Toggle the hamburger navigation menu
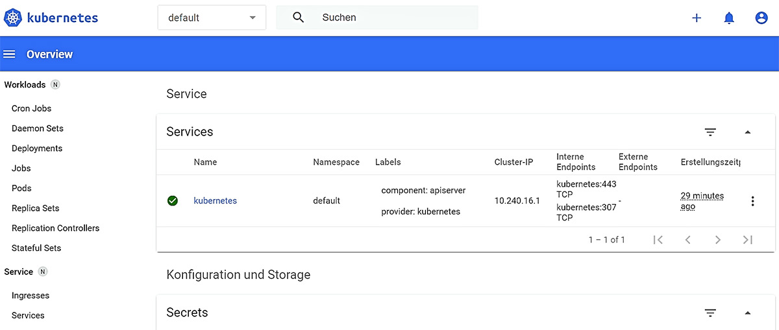The width and height of the screenshot is (779, 330). pyautogui.click(x=9, y=54)
